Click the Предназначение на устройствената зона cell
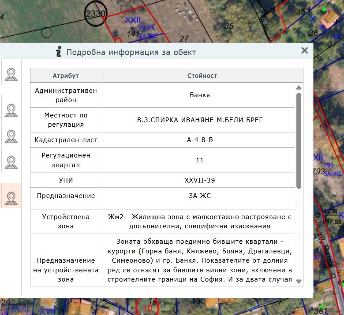 66,260
